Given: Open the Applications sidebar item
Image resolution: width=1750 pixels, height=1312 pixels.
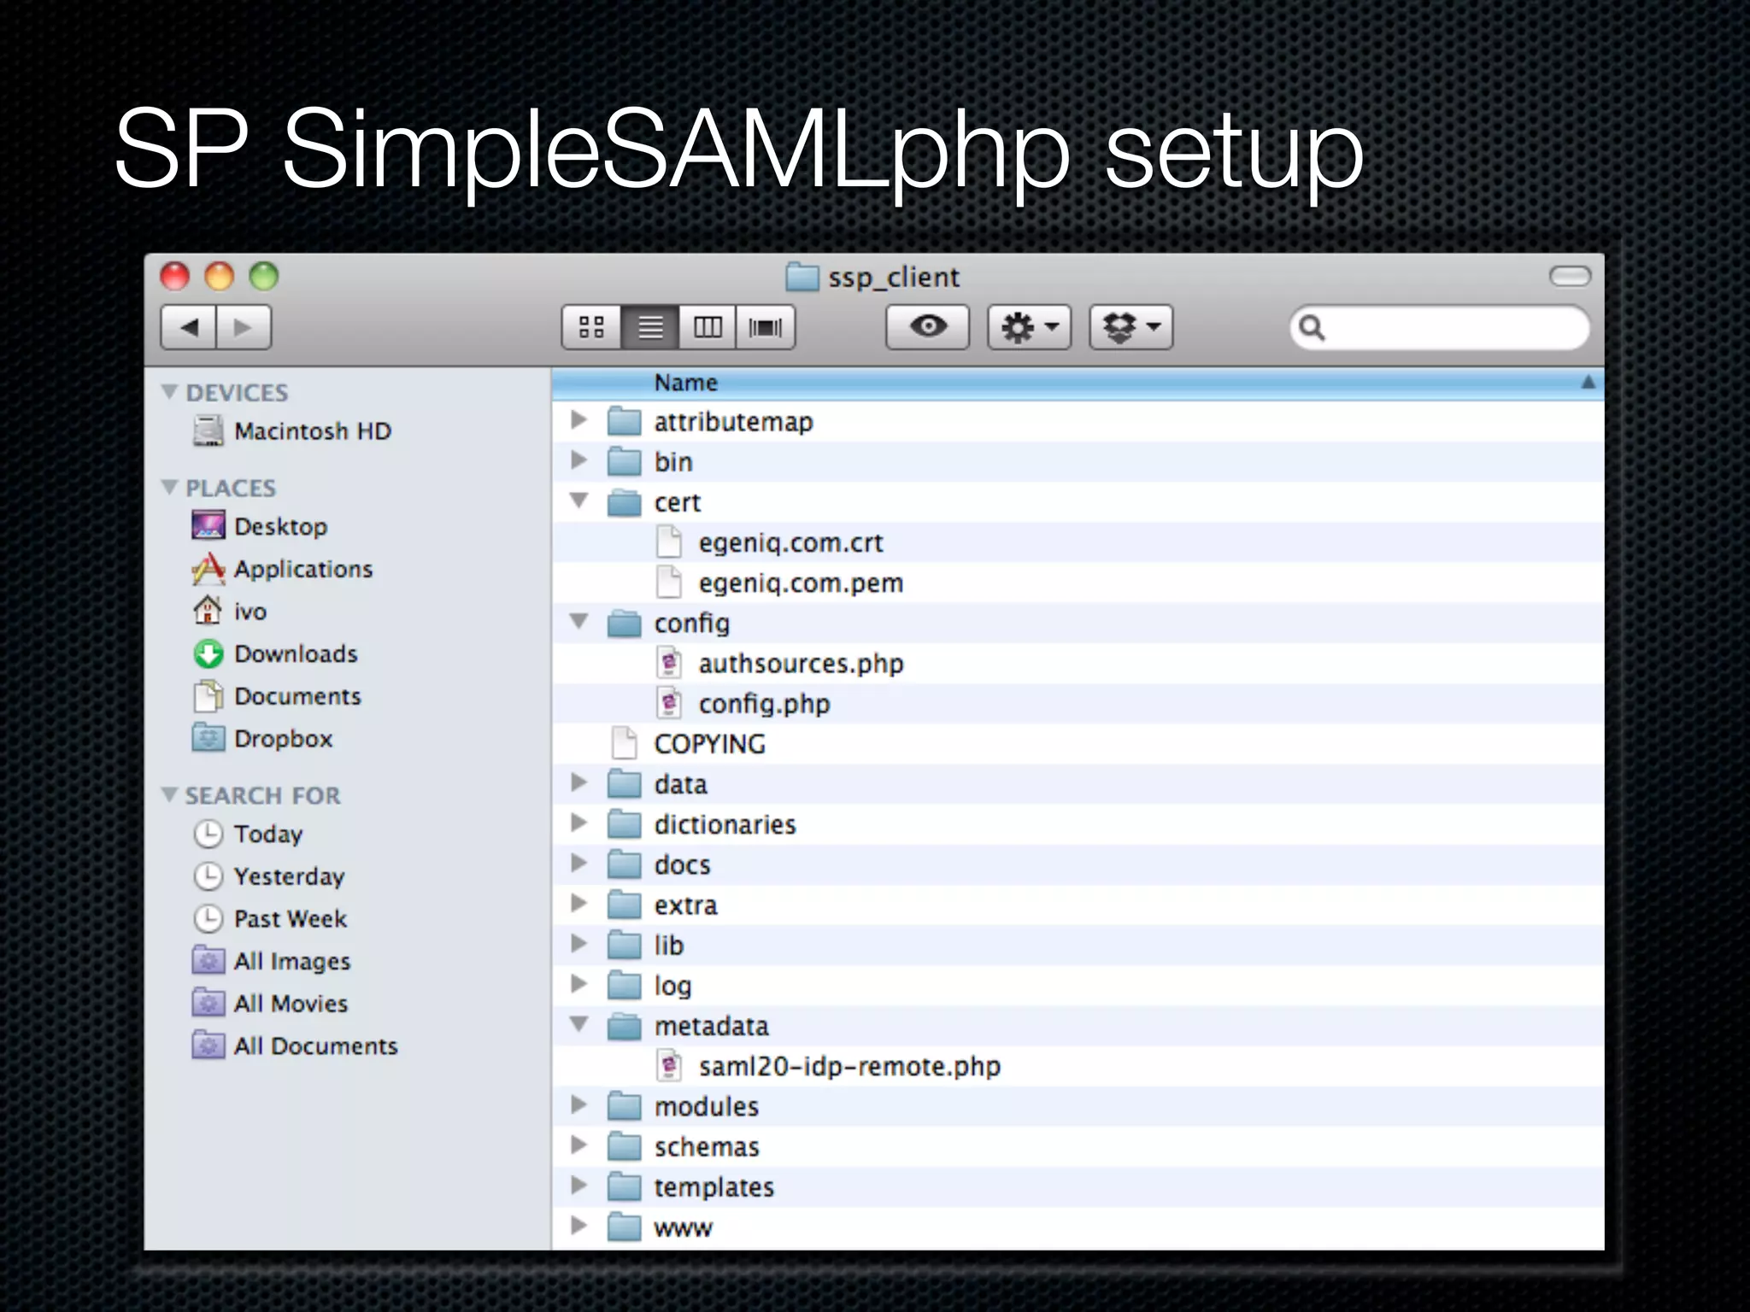Looking at the screenshot, I should (303, 570).
